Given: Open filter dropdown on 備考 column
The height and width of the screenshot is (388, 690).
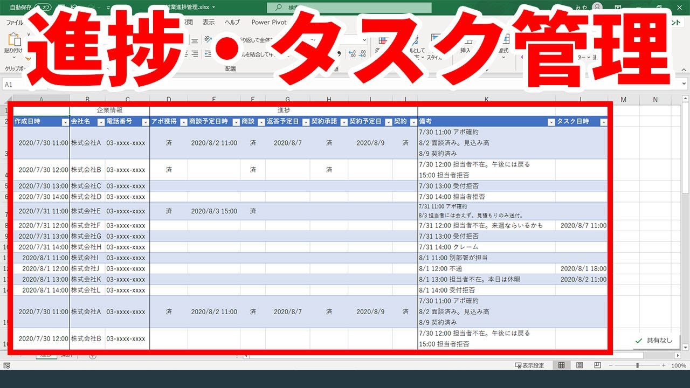Looking at the screenshot, I should [x=552, y=122].
